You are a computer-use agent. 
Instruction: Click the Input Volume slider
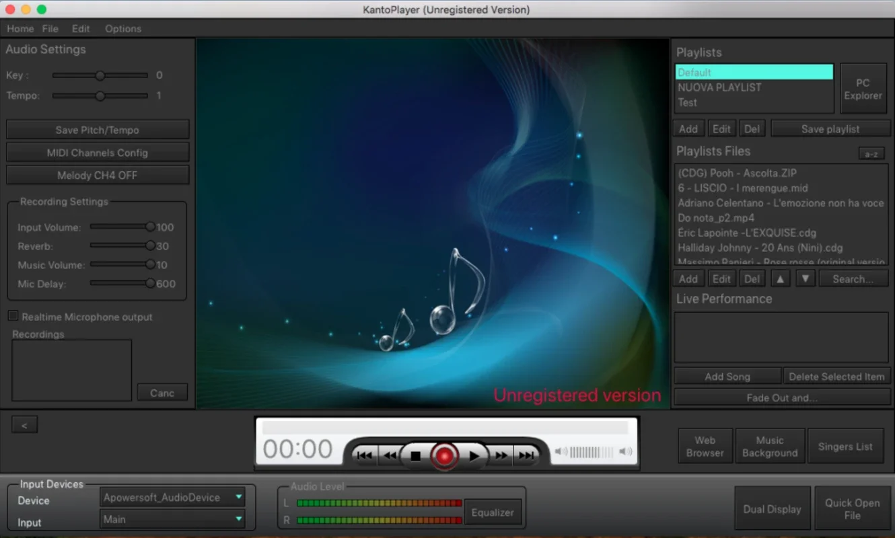[x=122, y=227]
